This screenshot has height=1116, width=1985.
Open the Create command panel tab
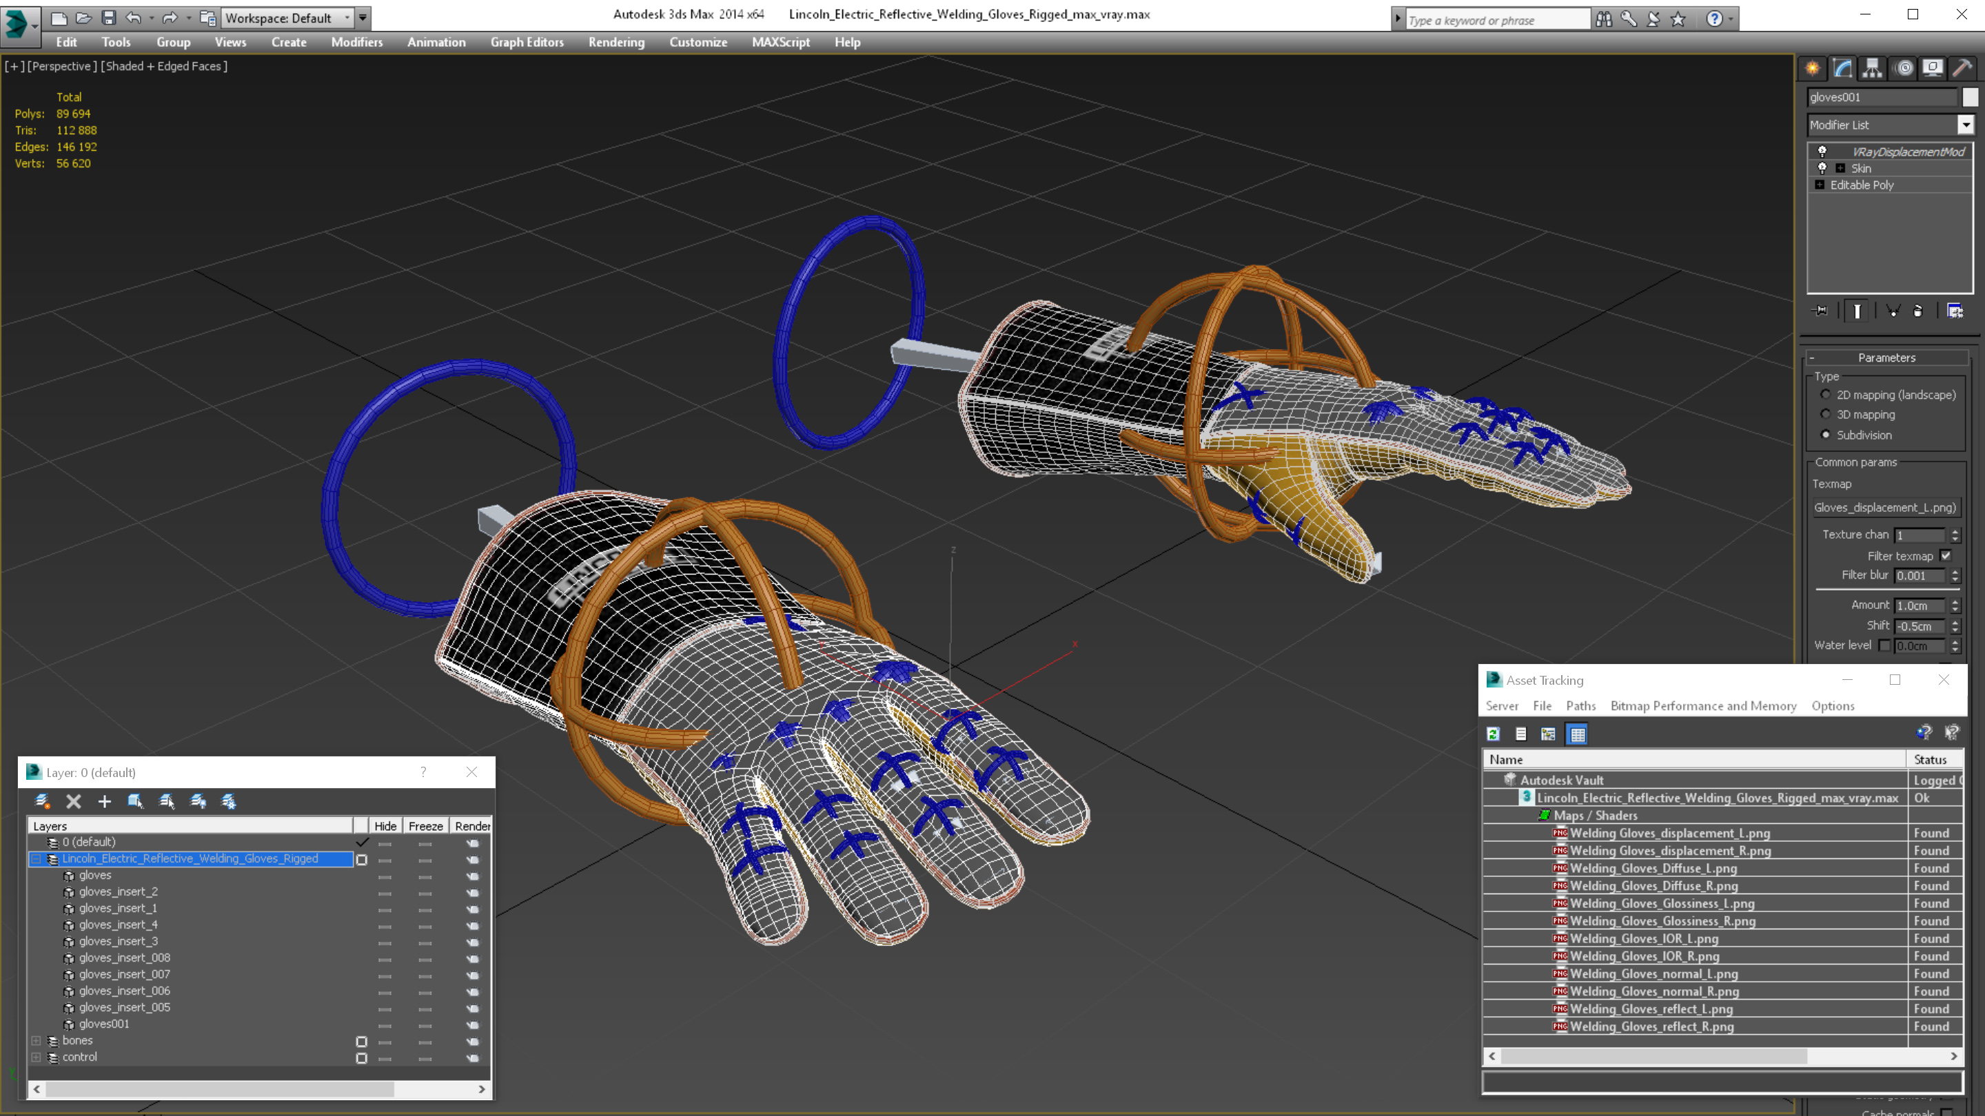pyautogui.click(x=1813, y=68)
